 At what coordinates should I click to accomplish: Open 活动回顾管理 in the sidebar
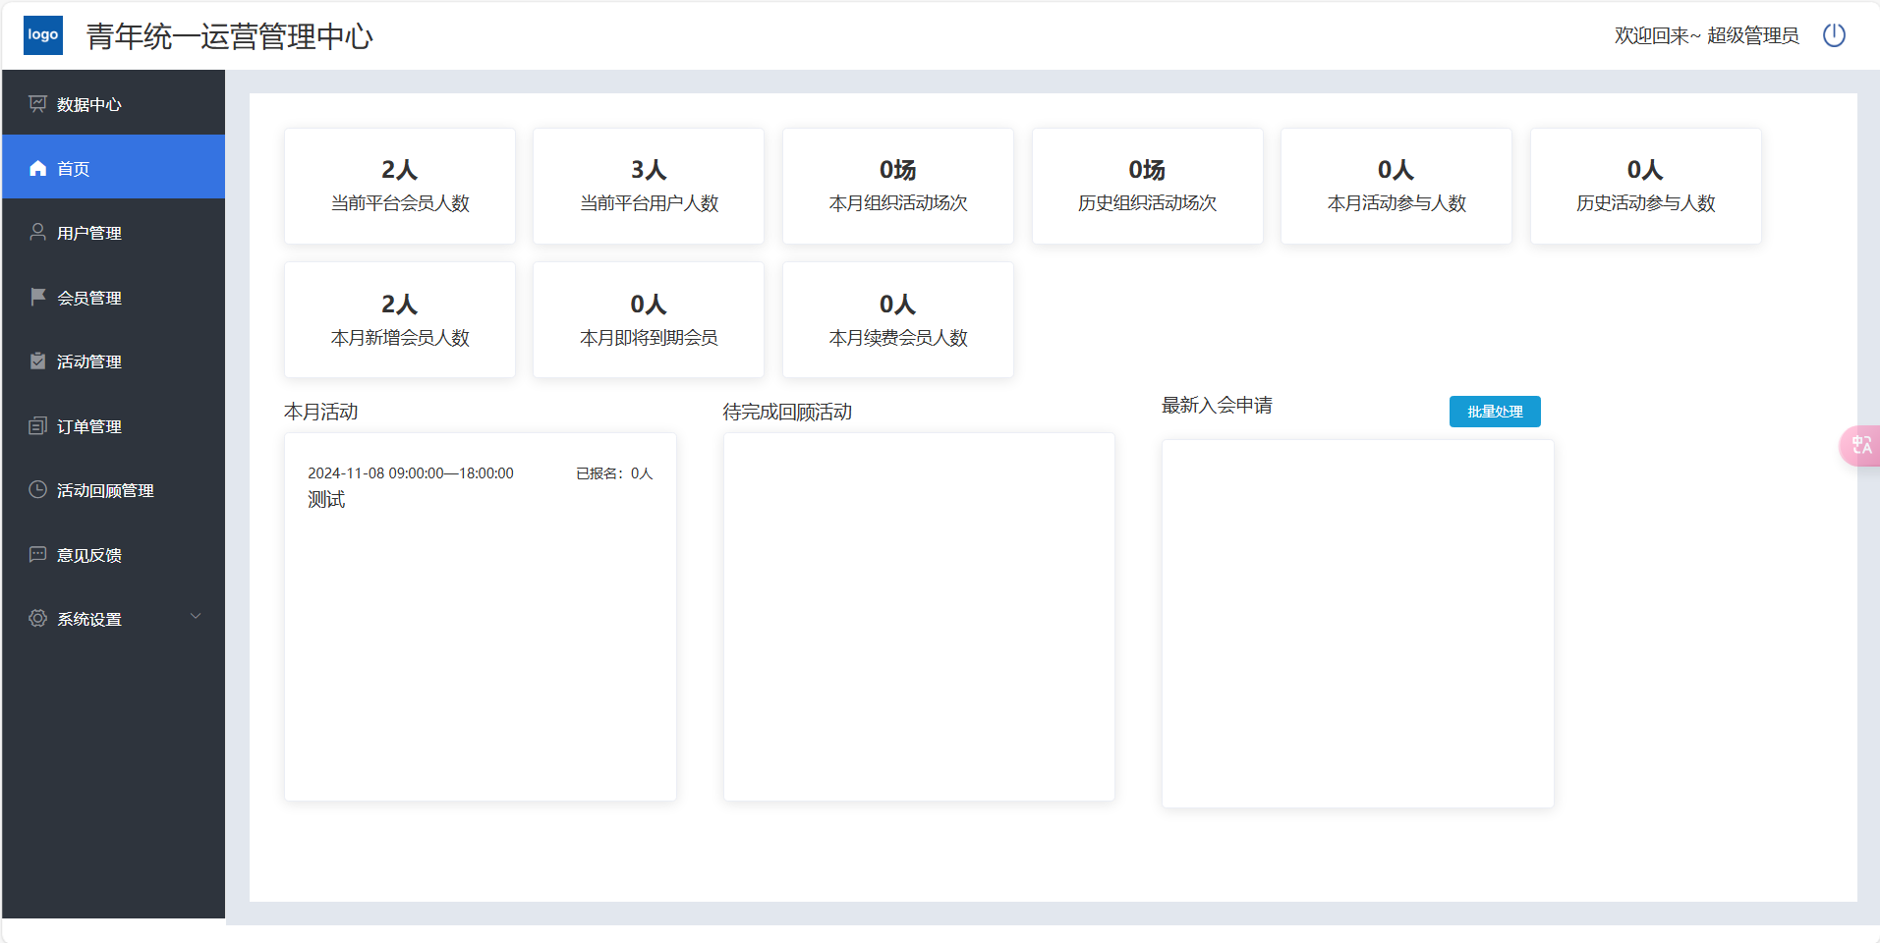click(x=114, y=489)
